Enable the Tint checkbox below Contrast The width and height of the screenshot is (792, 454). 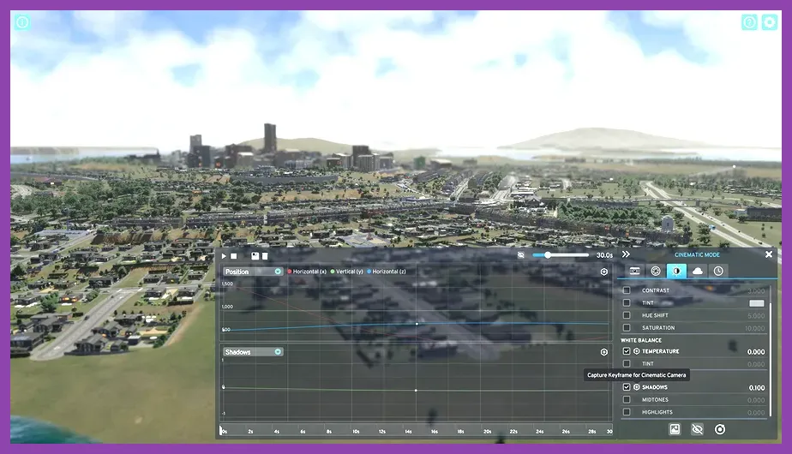pos(627,302)
